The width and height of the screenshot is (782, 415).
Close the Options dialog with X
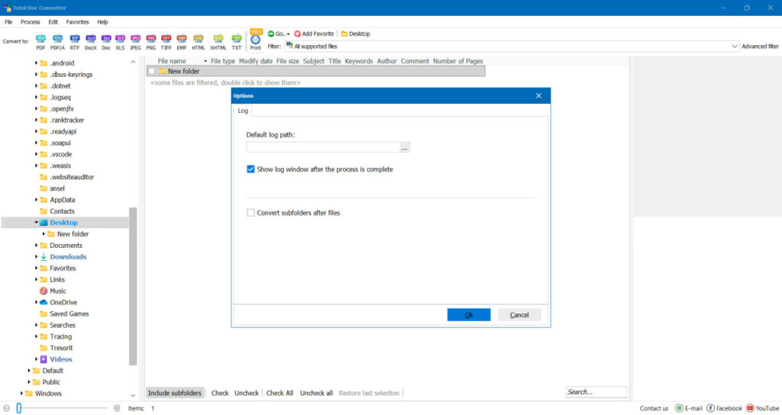[x=538, y=95]
